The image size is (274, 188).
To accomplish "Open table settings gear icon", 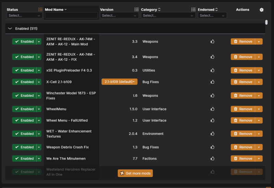I will click(x=261, y=10).
